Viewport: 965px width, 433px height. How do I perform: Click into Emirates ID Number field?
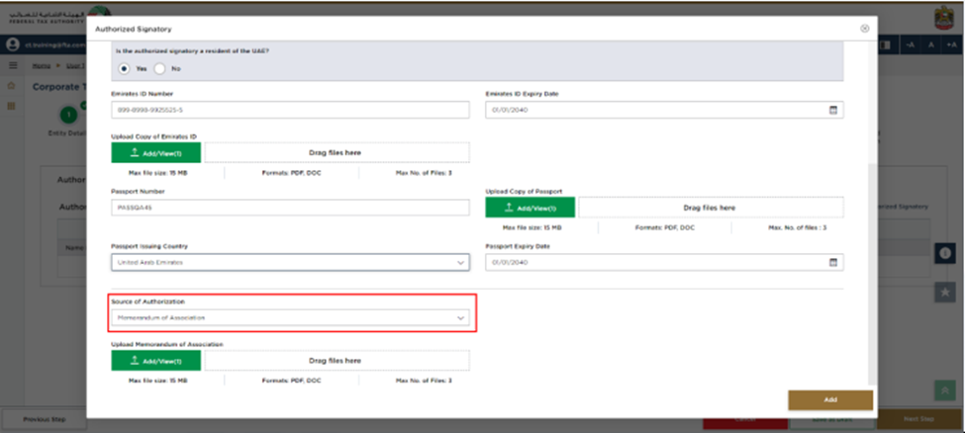pyautogui.click(x=290, y=110)
